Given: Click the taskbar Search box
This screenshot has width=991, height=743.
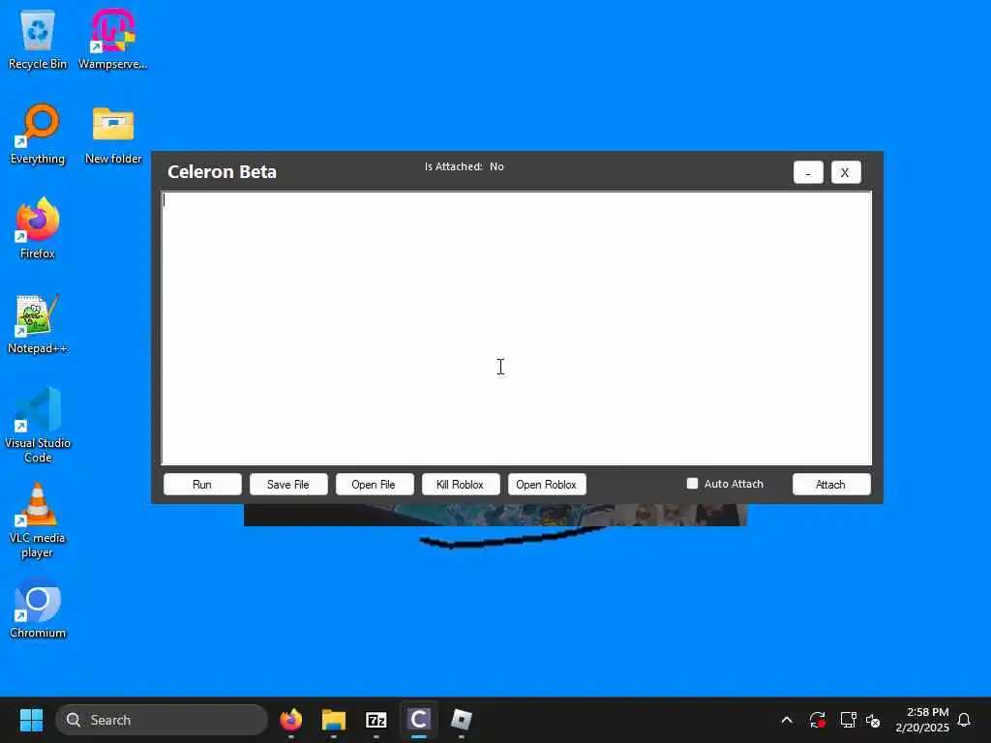Looking at the screenshot, I should tap(162, 720).
